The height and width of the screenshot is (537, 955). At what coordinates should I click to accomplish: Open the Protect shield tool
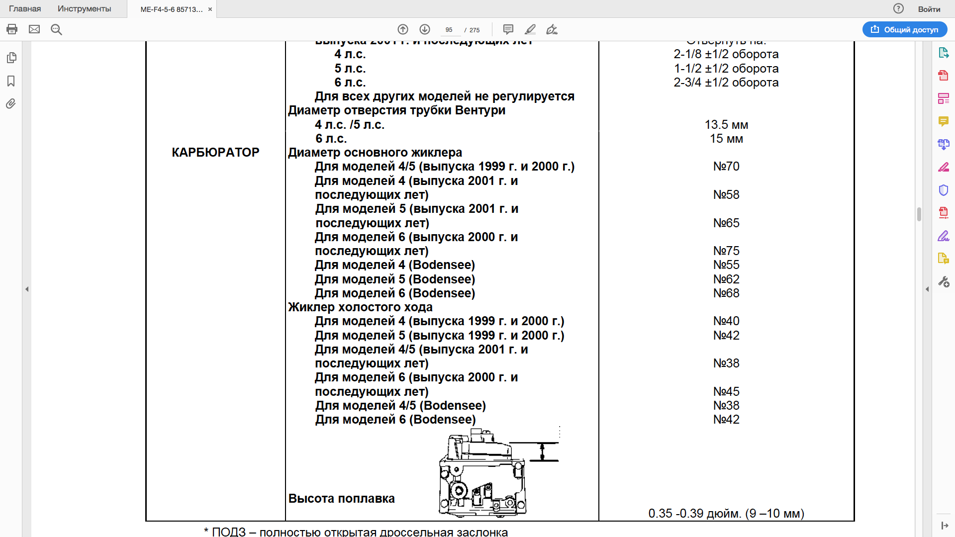pos(943,190)
